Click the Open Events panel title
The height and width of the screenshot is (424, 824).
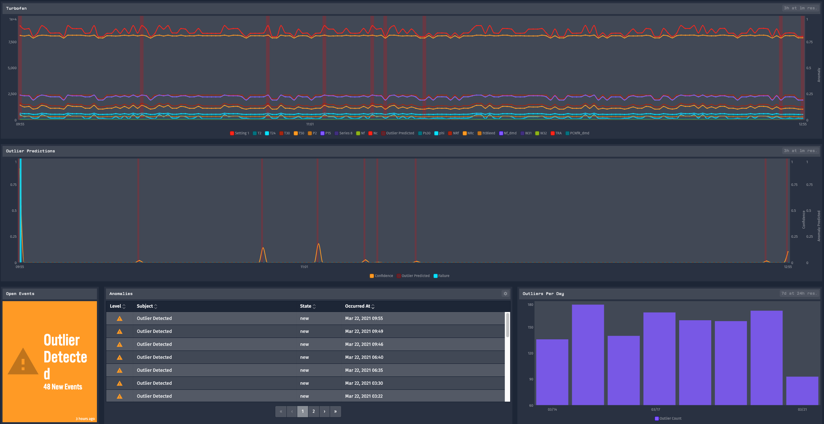pyautogui.click(x=20, y=294)
